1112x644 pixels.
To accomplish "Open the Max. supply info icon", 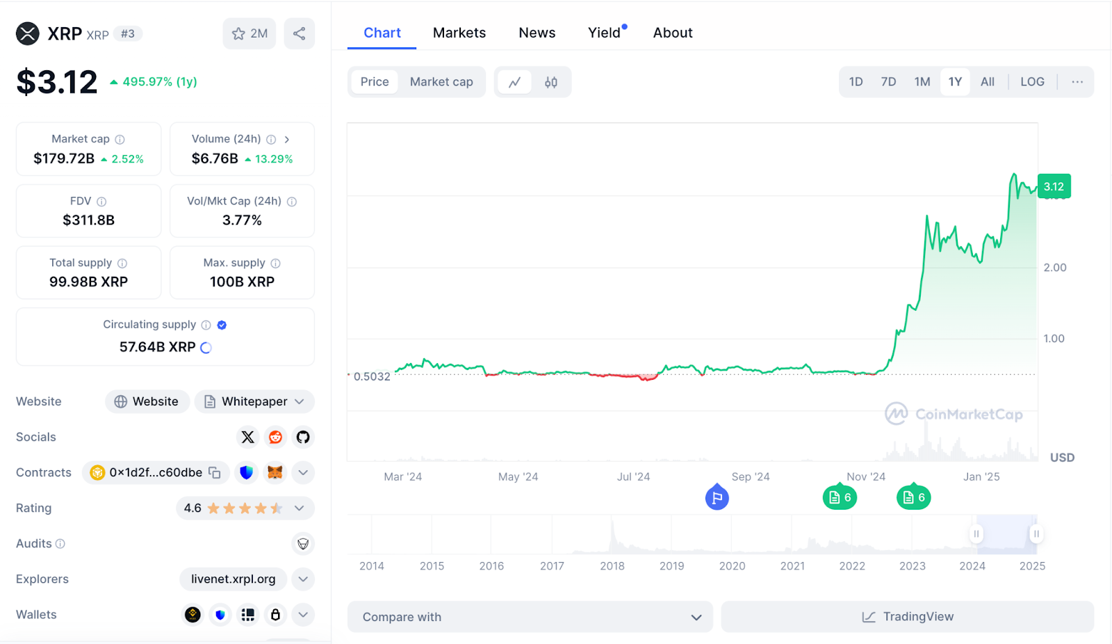I will pyautogui.click(x=275, y=263).
